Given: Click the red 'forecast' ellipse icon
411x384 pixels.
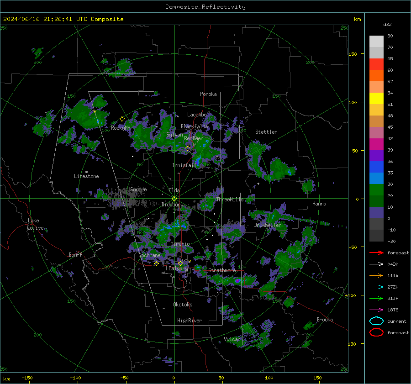Looking at the screenshot, I should coord(376,332).
